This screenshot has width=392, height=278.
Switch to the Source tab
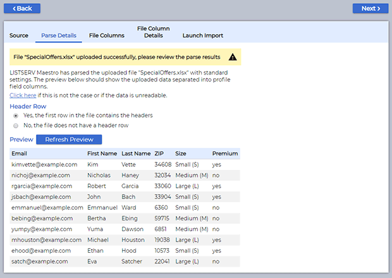pos(19,35)
